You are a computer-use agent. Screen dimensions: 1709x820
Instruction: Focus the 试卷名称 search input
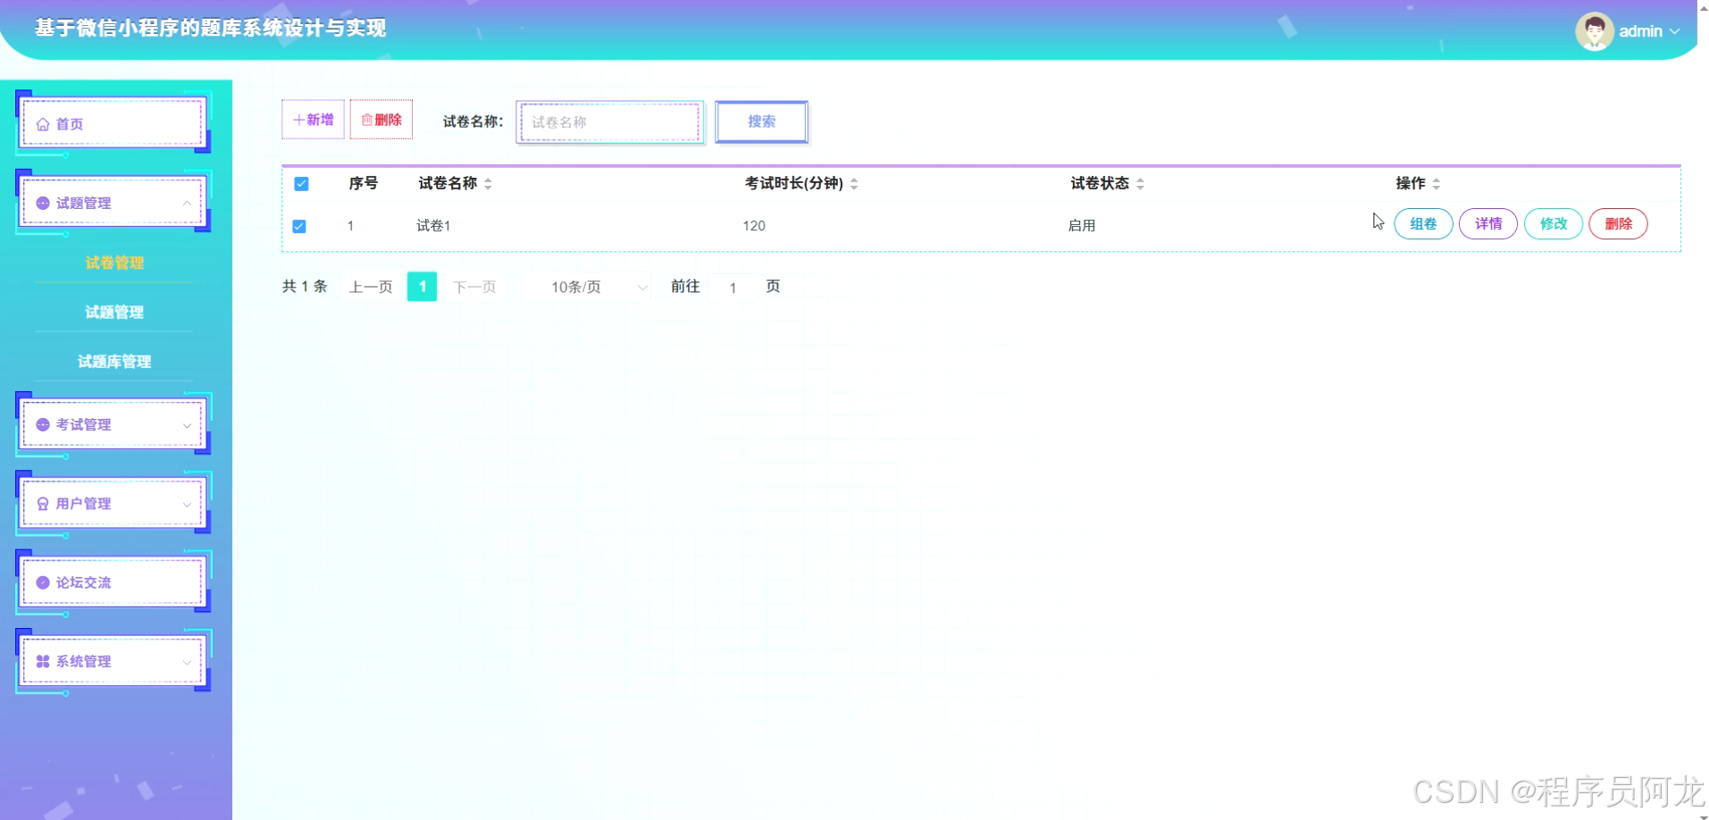pyautogui.click(x=610, y=122)
